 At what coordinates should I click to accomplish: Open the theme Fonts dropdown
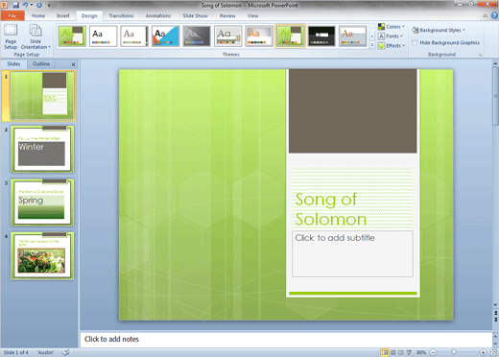391,36
